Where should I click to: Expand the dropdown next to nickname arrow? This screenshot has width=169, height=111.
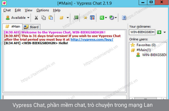(165, 32)
